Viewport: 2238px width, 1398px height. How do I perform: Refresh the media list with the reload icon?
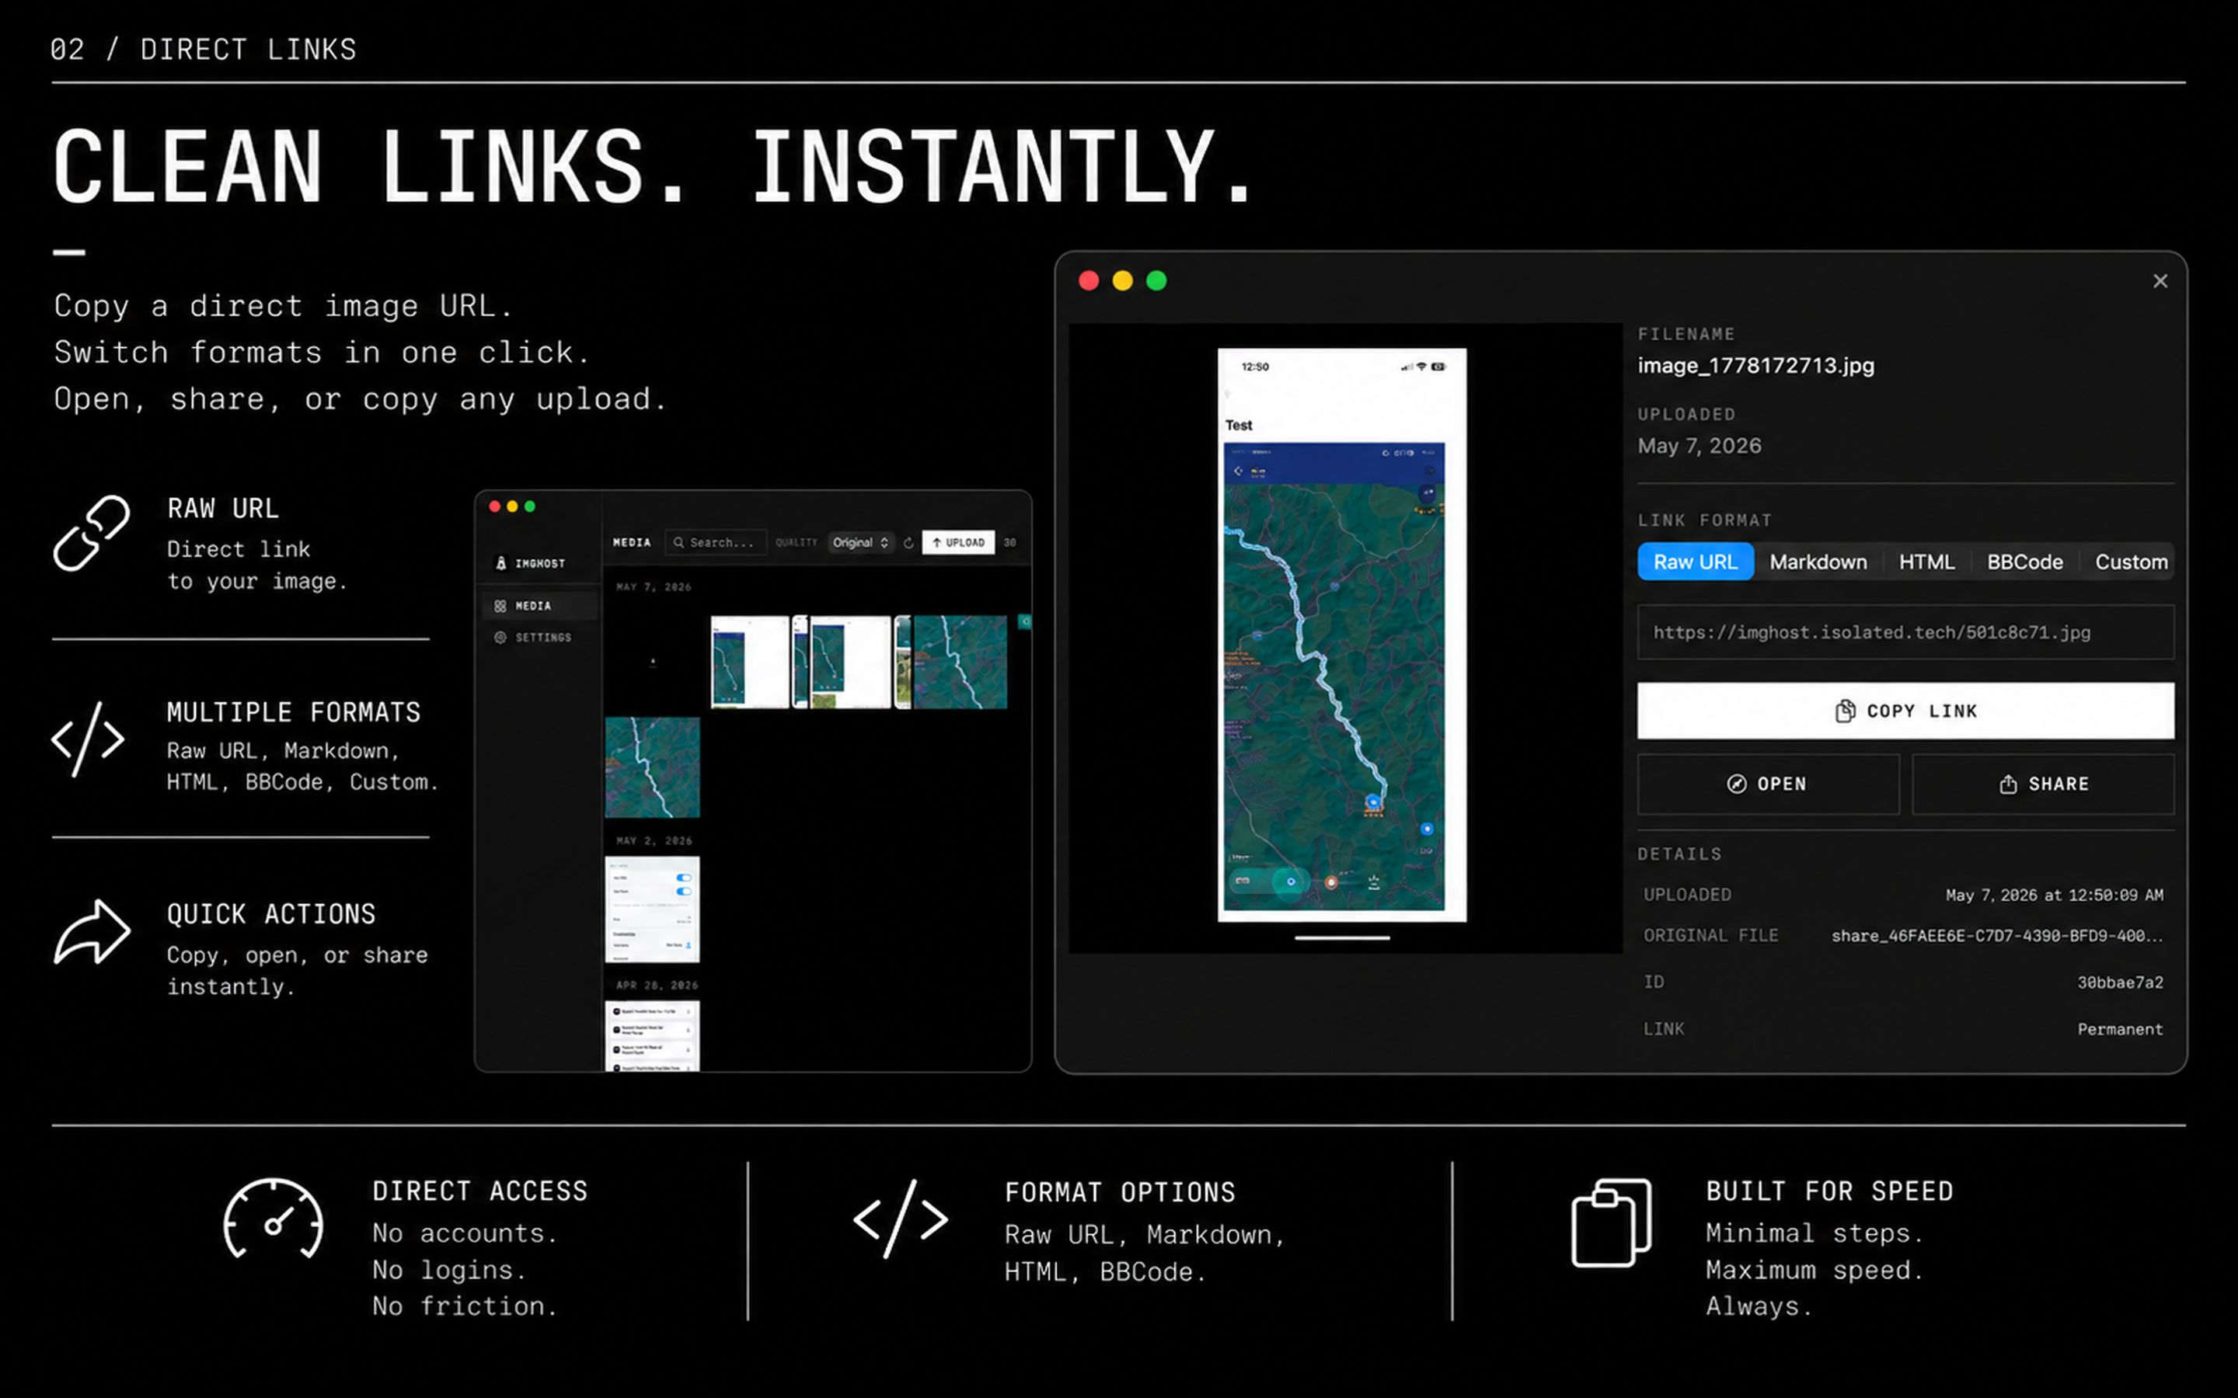pos(908,543)
